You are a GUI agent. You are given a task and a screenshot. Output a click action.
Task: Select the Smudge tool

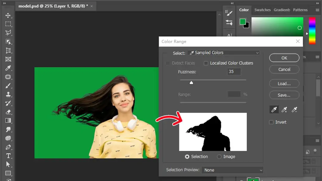pos(8,129)
